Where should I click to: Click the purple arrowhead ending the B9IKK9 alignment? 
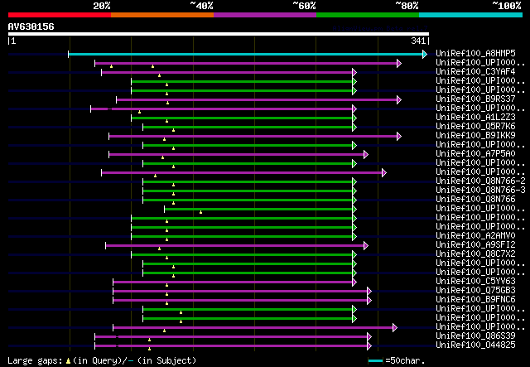click(x=399, y=137)
